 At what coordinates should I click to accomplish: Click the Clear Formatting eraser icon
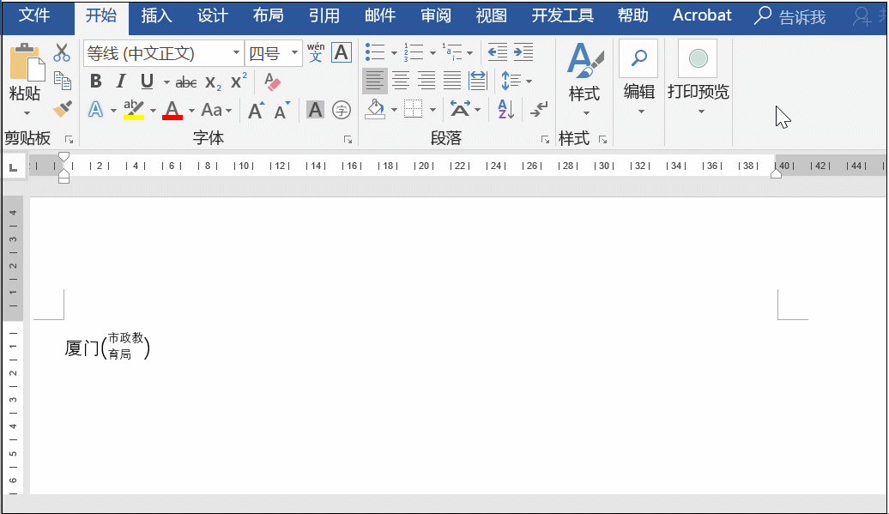(x=272, y=82)
